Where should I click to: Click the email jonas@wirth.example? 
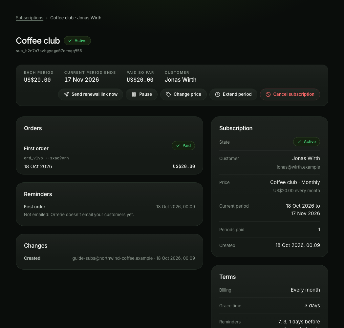click(298, 167)
